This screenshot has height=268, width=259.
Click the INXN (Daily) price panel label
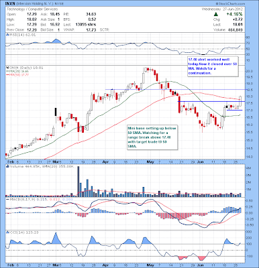25,68
